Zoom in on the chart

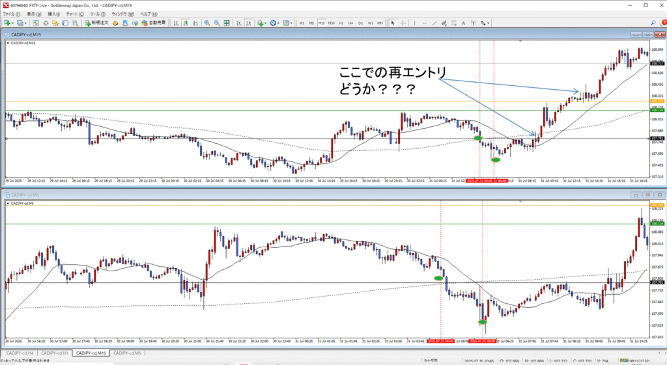[206, 23]
